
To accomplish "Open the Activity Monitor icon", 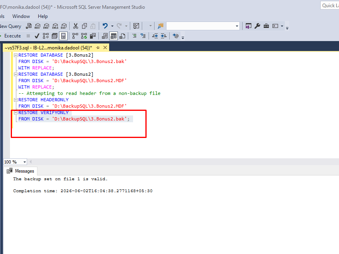I will [x=136, y=26].
